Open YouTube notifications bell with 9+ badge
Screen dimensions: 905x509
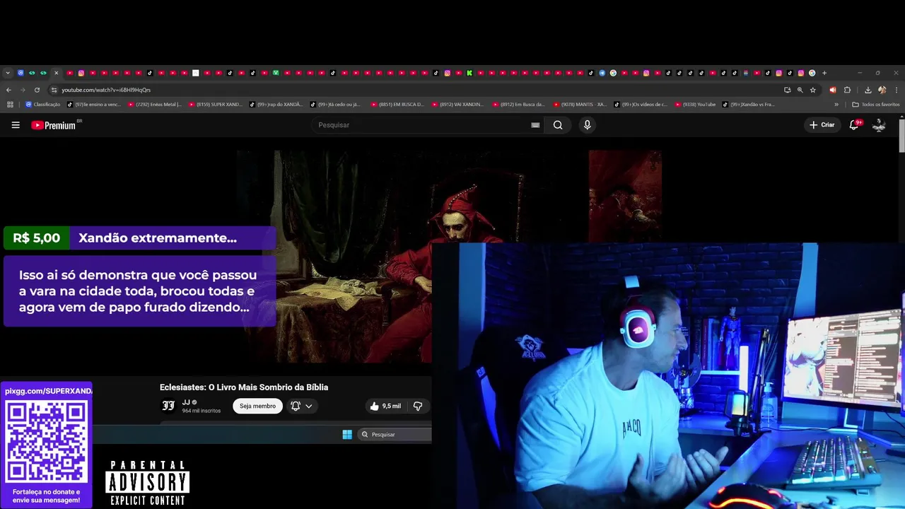pyautogui.click(x=854, y=125)
